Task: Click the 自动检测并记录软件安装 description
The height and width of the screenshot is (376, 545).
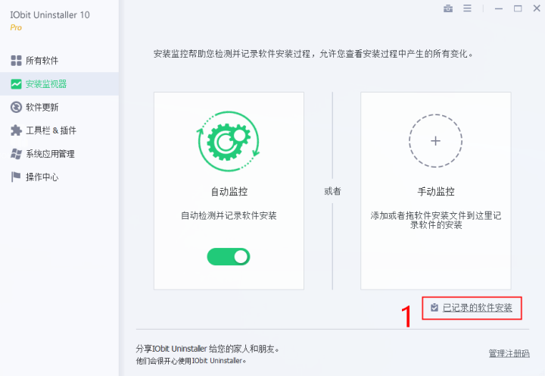Action: point(229,215)
